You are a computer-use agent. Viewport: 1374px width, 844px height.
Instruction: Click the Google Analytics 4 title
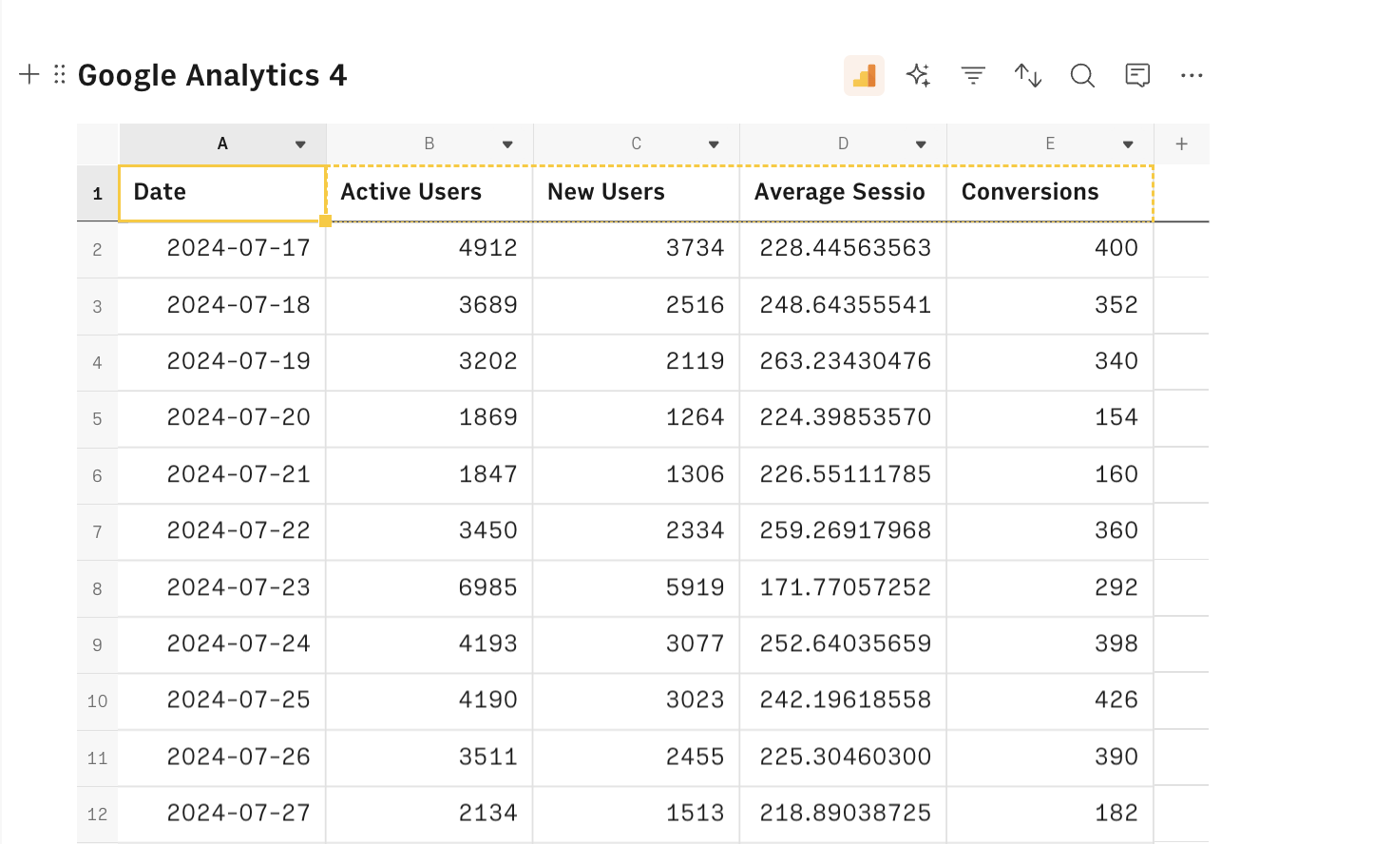[212, 75]
